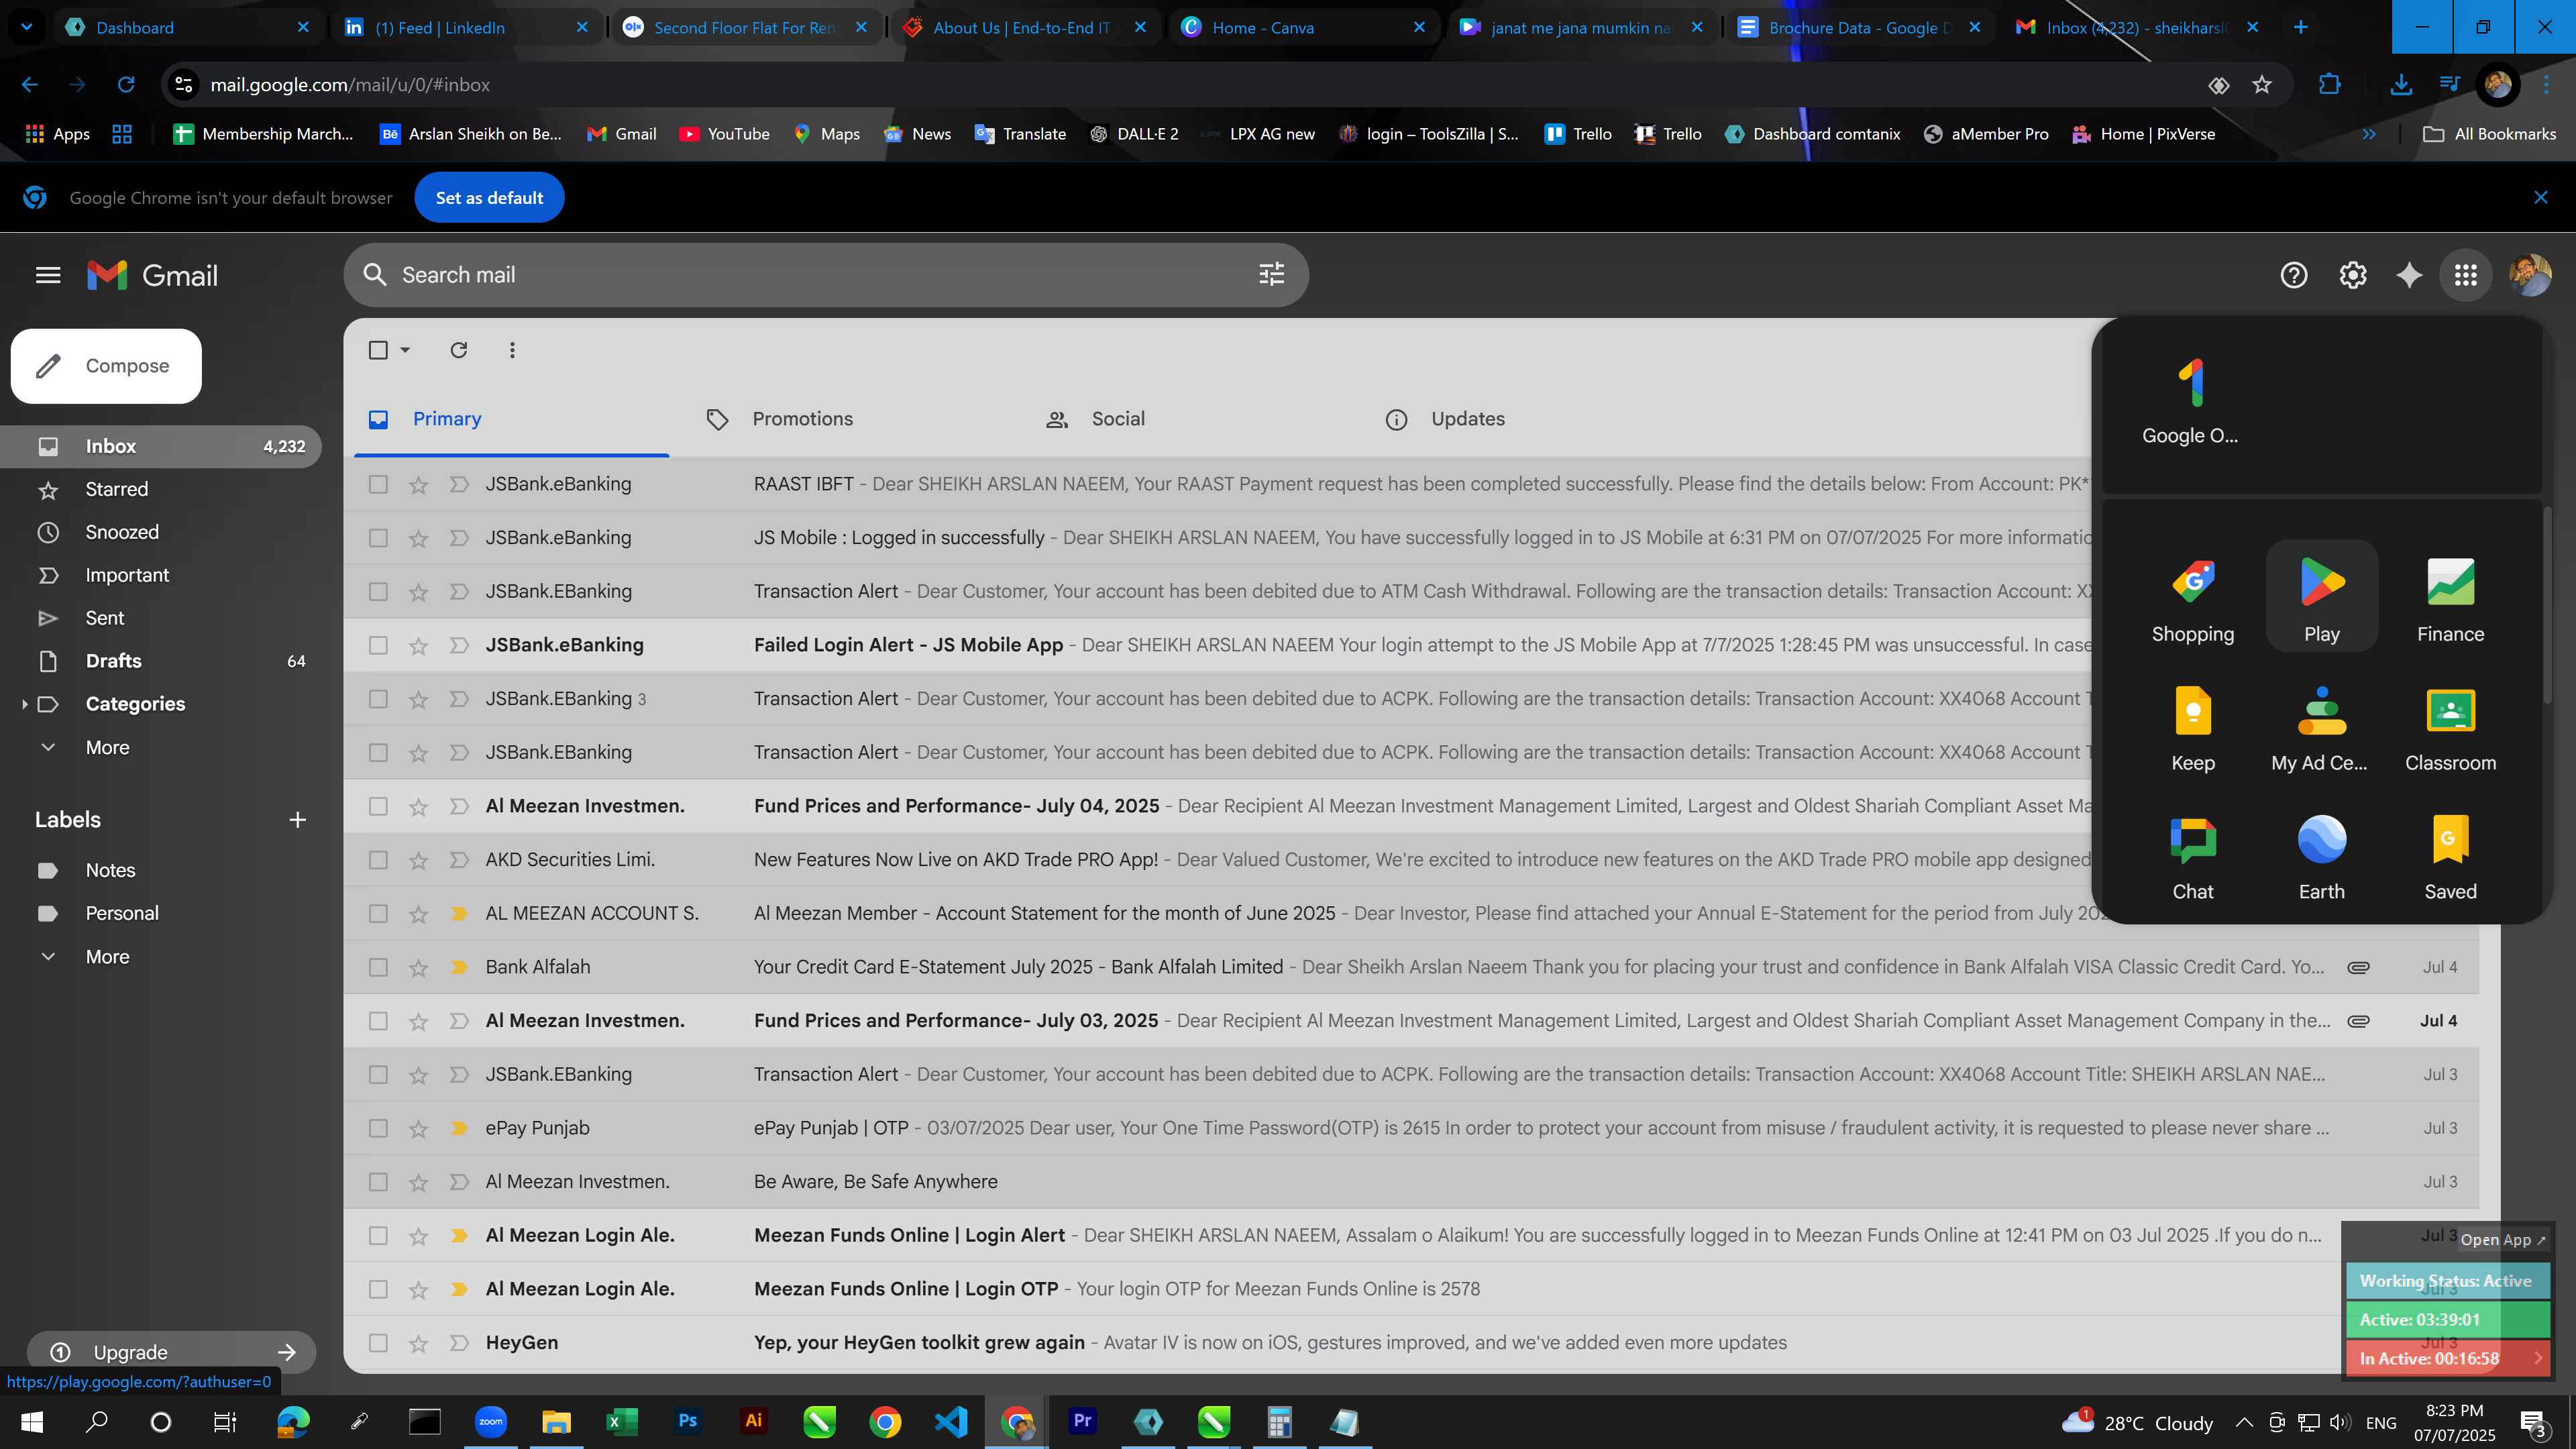Screen dimensions: 2576x1449
Task: Dismiss the default browser notification bar
Action: (x=2540, y=198)
